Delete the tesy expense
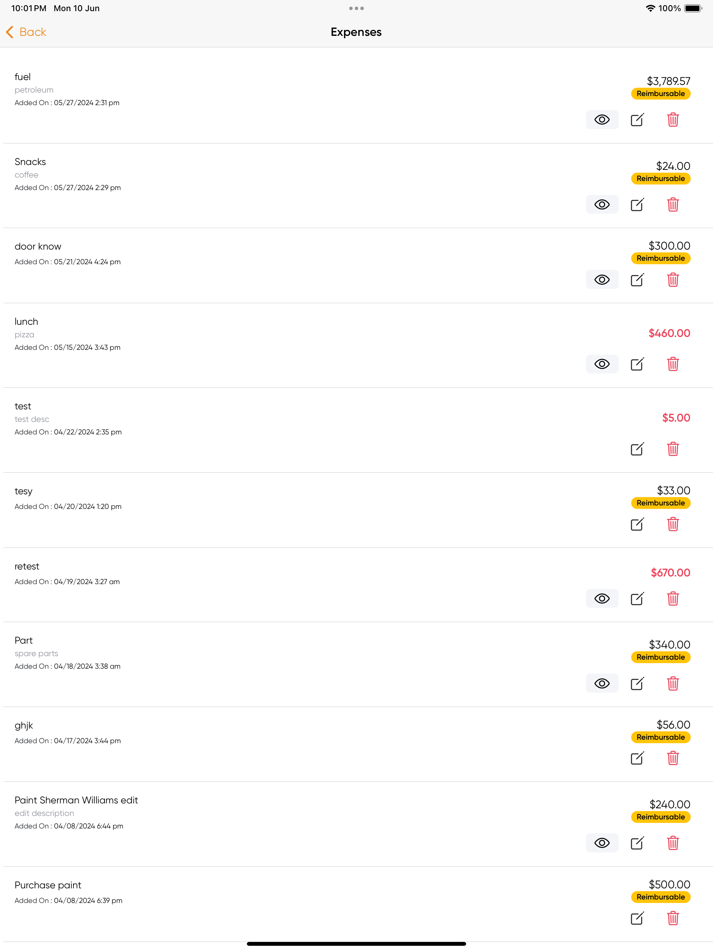713x951 pixels. [673, 524]
